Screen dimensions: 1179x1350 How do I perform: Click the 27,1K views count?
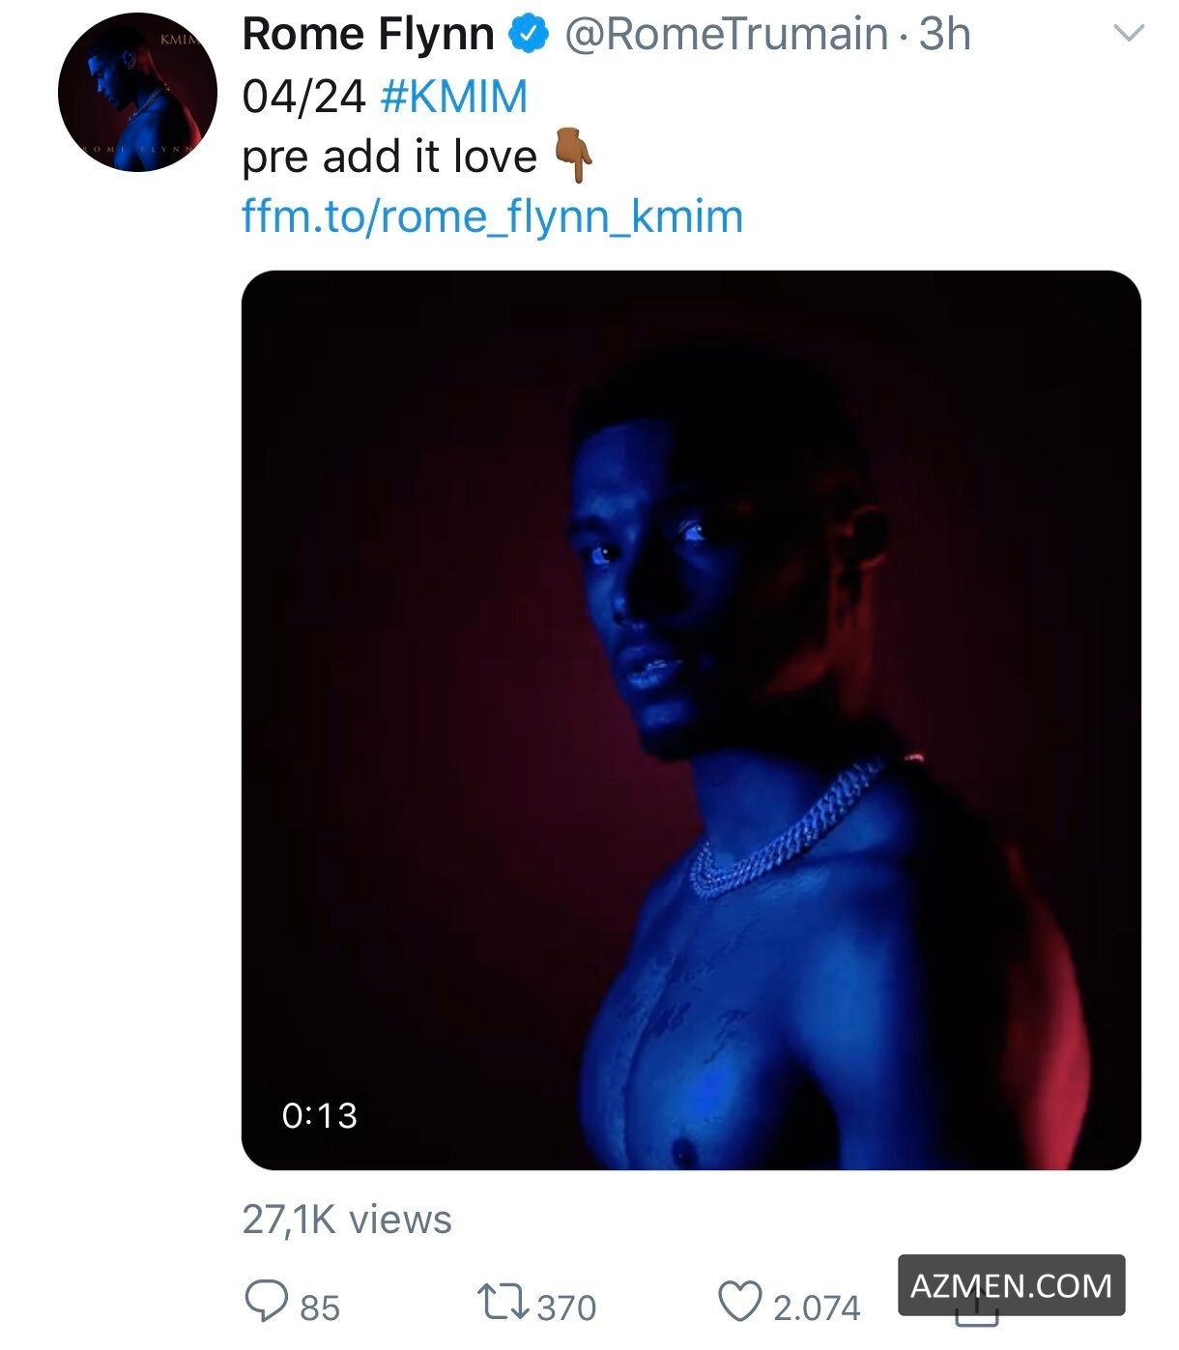pyautogui.click(x=346, y=1220)
